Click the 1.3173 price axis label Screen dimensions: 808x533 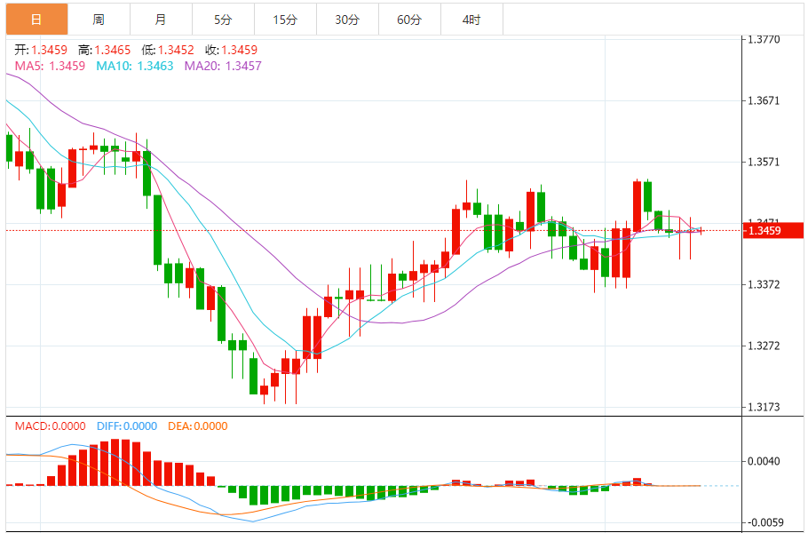(x=764, y=407)
